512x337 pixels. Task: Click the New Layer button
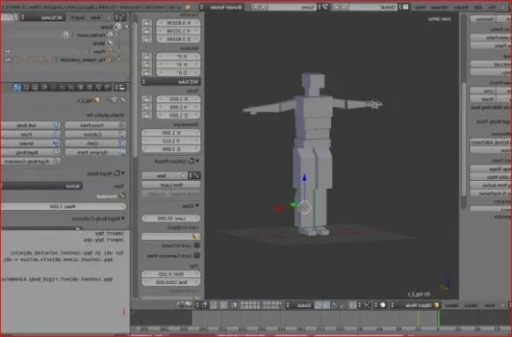(170, 184)
